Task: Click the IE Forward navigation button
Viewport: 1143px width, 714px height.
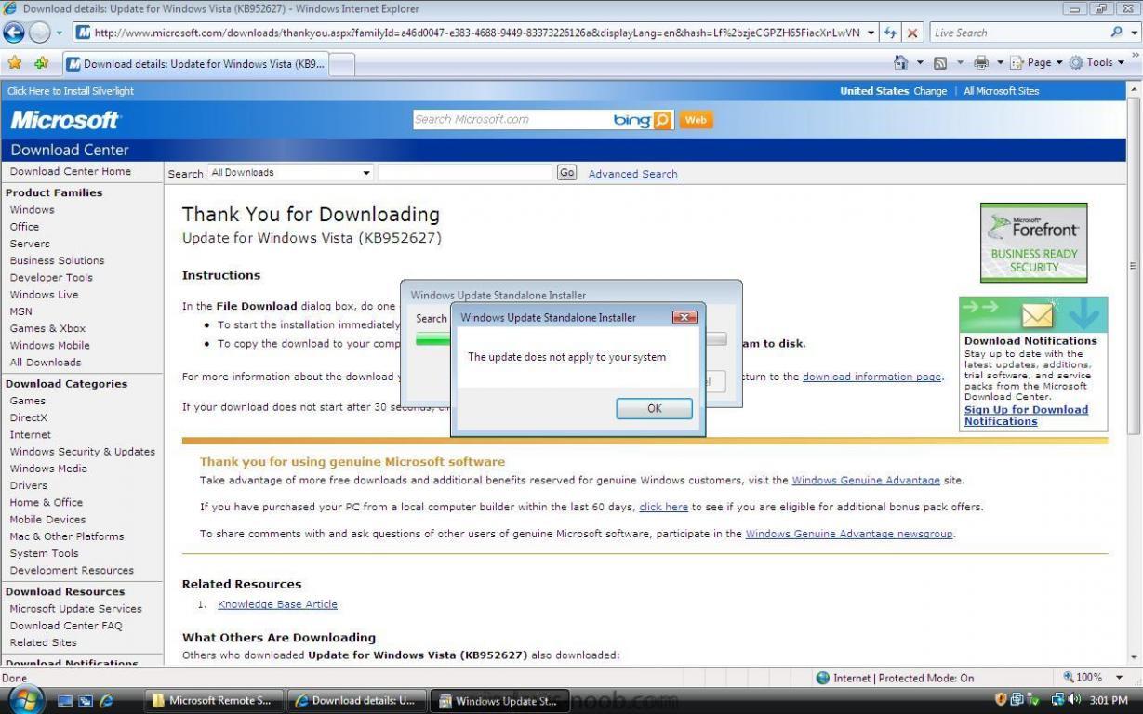Action: point(39,33)
